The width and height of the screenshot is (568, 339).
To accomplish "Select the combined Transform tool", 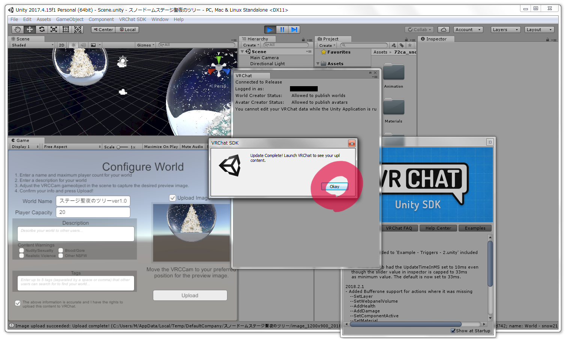I will (x=78, y=29).
